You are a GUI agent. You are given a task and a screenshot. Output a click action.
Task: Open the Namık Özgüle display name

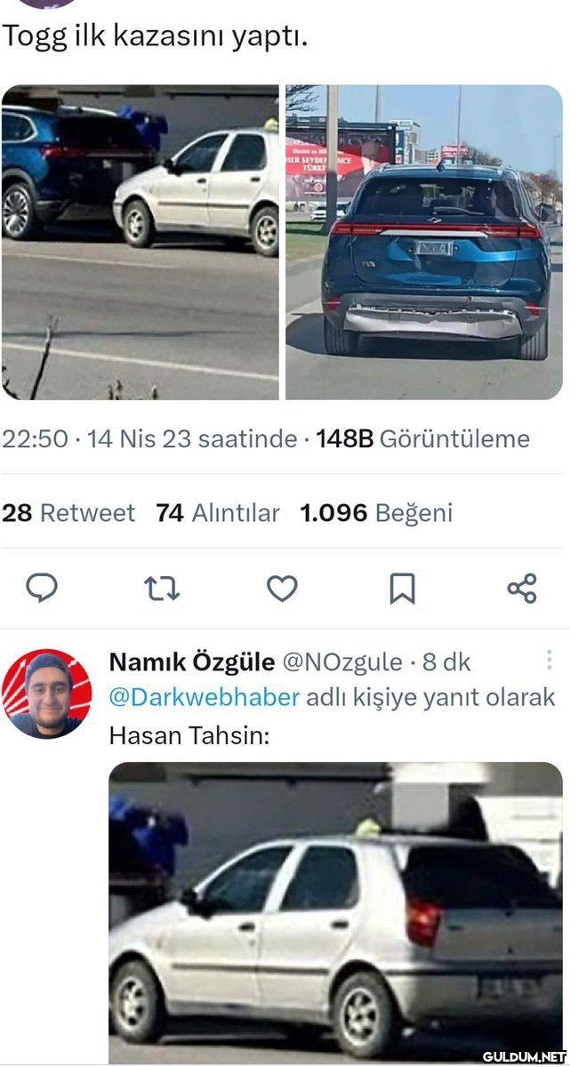pos(191,662)
